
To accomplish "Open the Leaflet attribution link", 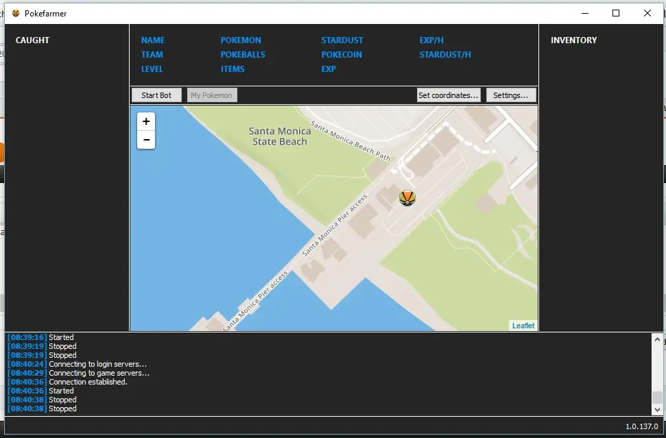I will point(523,326).
